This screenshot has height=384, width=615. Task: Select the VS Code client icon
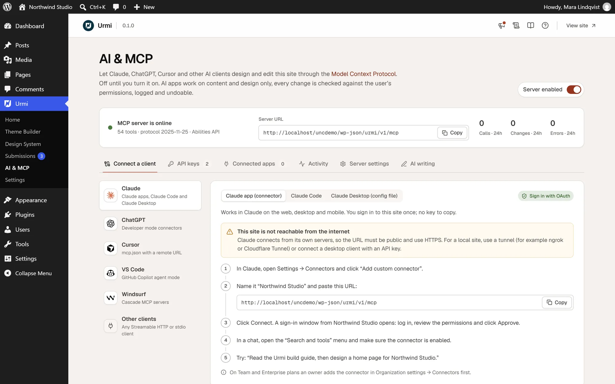pos(111,273)
